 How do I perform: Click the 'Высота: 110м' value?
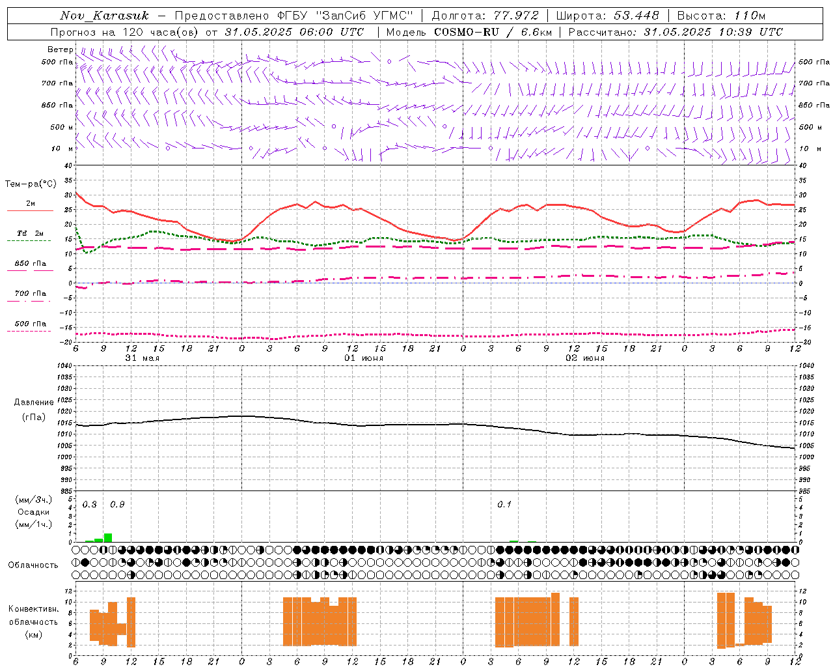pyautogui.click(x=721, y=16)
